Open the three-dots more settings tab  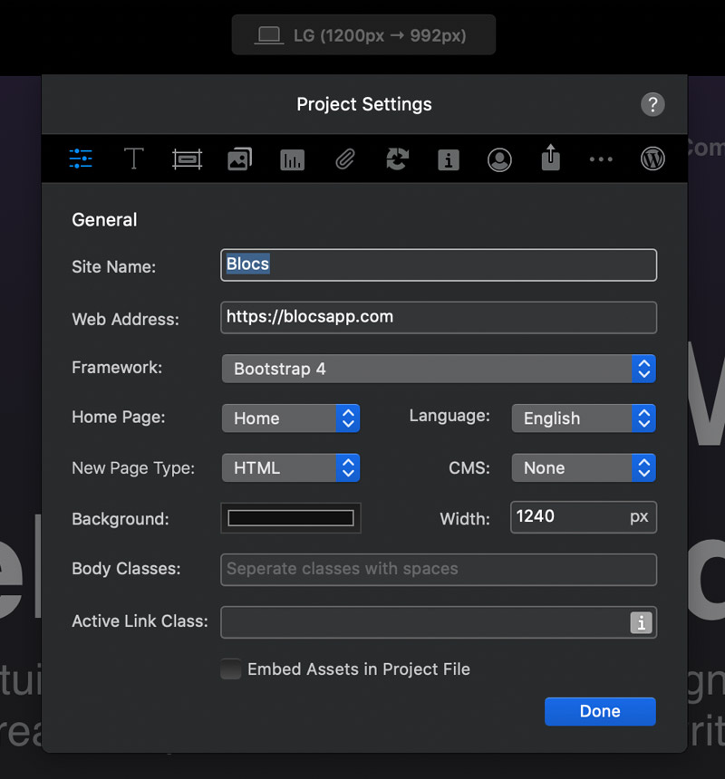coord(601,159)
